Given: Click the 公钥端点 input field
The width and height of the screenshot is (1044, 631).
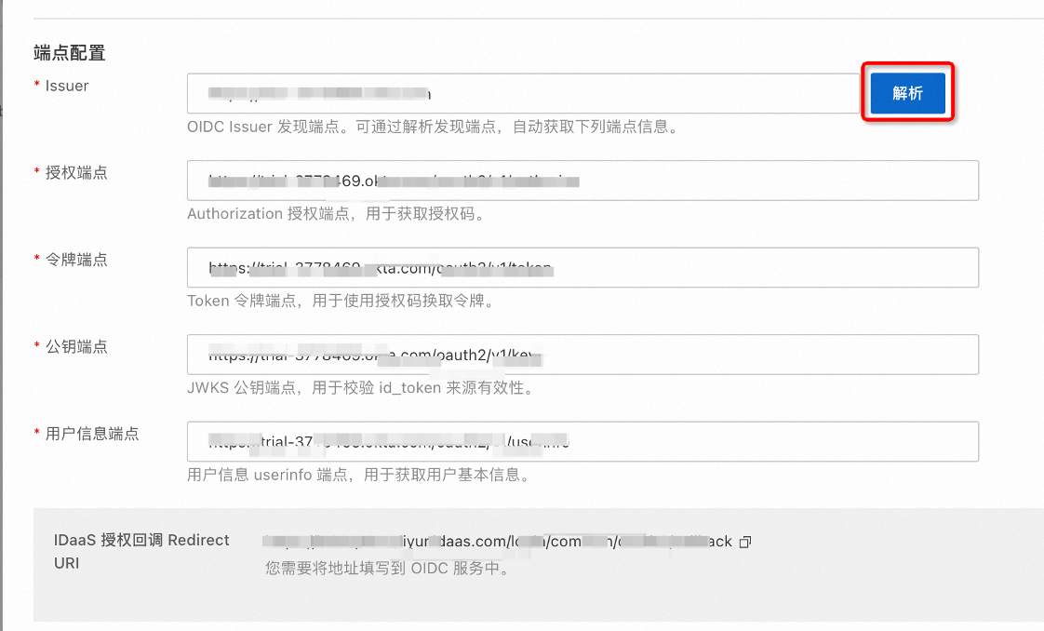Looking at the screenshot, I should tap(582, 355).
